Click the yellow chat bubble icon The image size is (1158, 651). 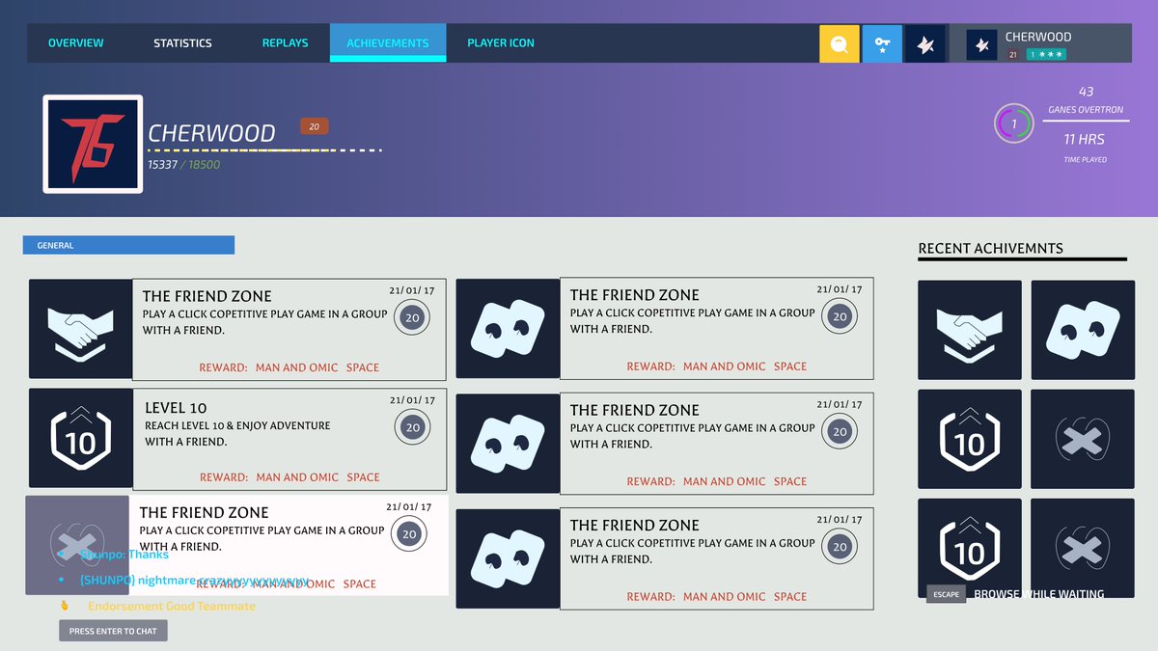[x=839, y=44]
